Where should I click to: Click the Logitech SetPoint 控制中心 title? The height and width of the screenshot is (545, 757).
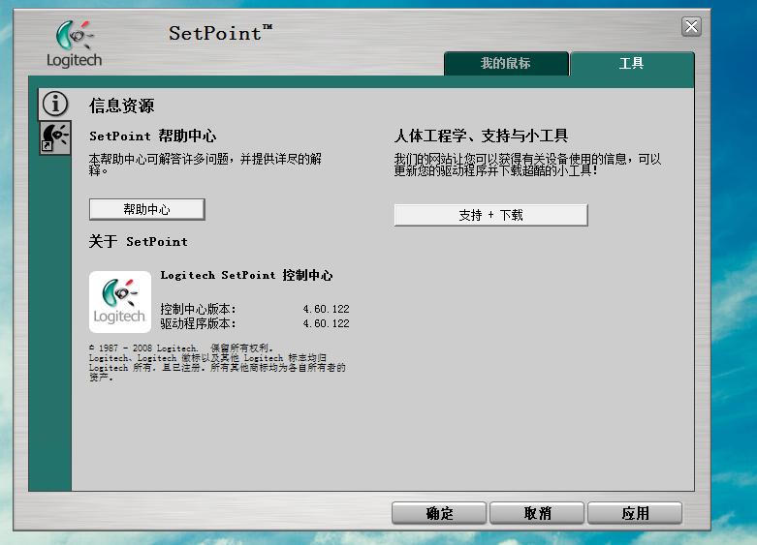246,275
